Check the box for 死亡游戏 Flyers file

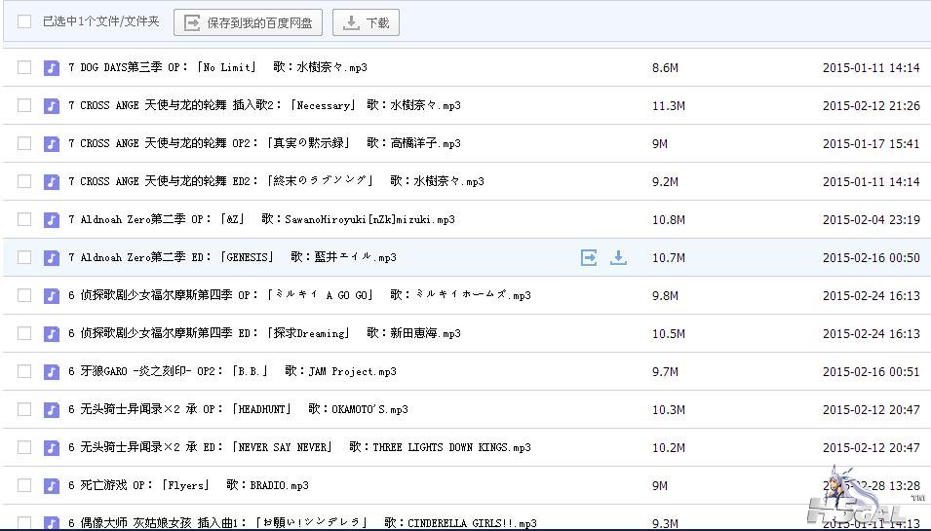(x=24, y=485)
